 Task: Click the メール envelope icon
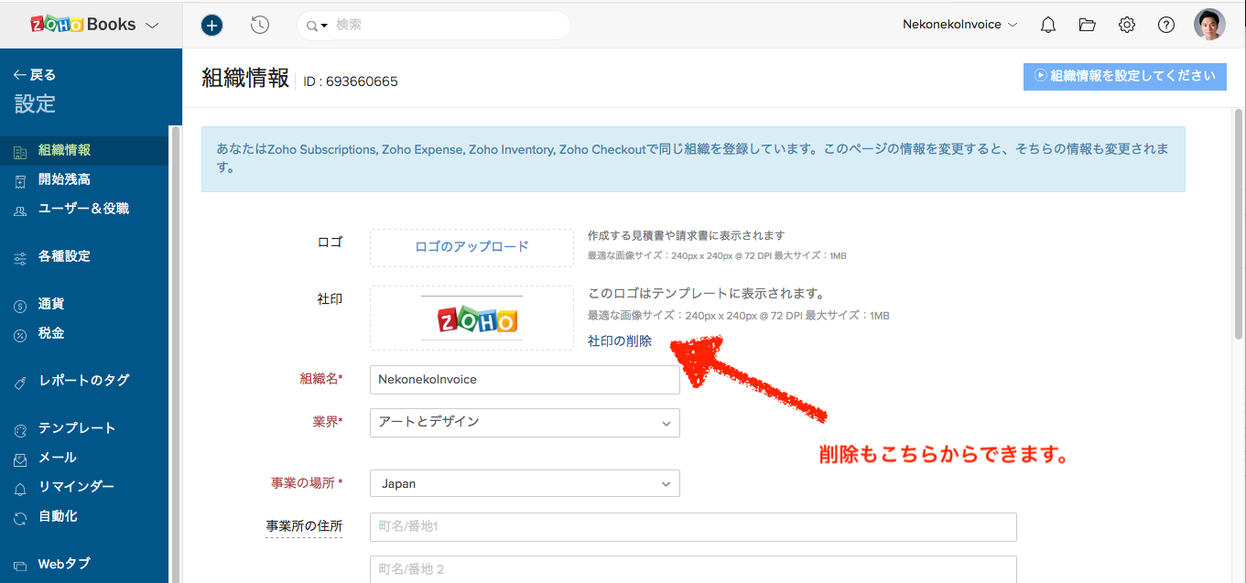pyautogui.click(x=20, y=459)
